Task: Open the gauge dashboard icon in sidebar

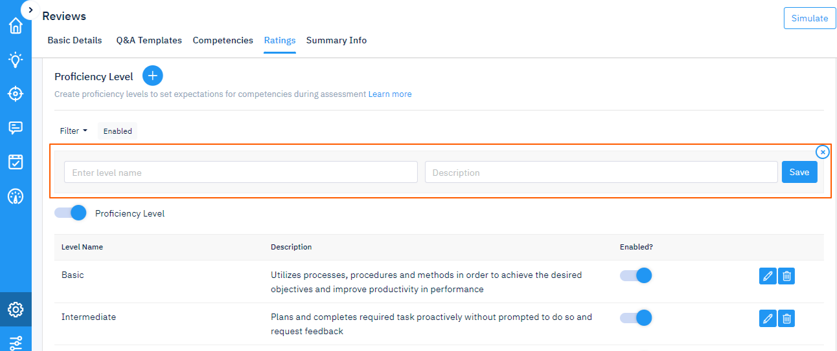Action: click(16, 197)
